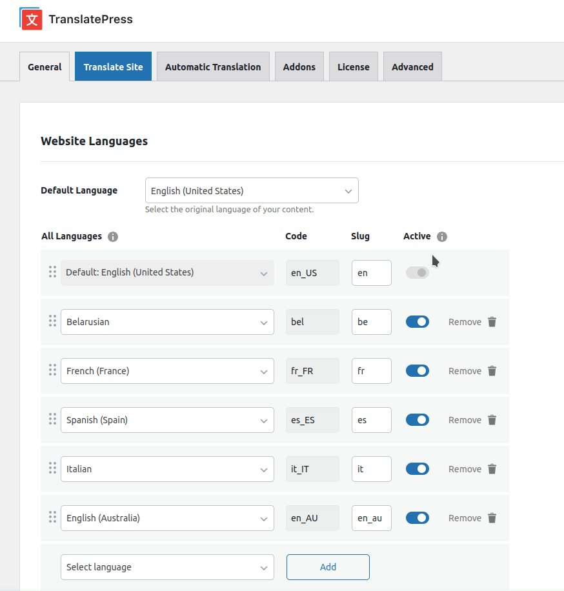Grab drag handle for English (Australia) row
The height and width of the screenshot is (591, 564).
[52, 517]
